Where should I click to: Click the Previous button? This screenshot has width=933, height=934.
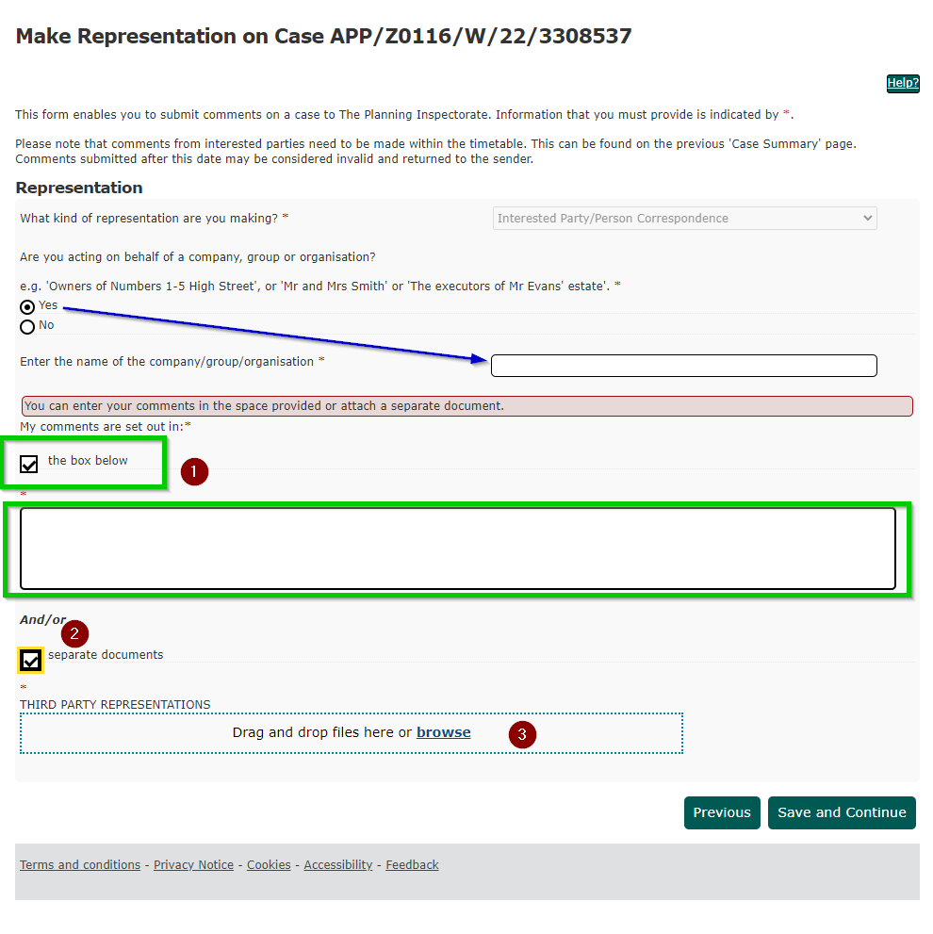[722, 813]
